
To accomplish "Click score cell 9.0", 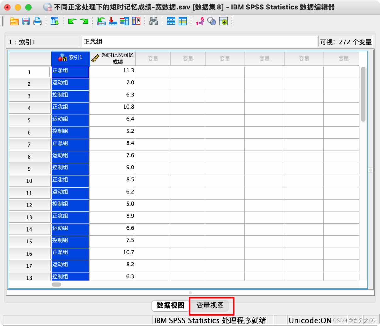I will pyautogui.click(x=112, y=168).
